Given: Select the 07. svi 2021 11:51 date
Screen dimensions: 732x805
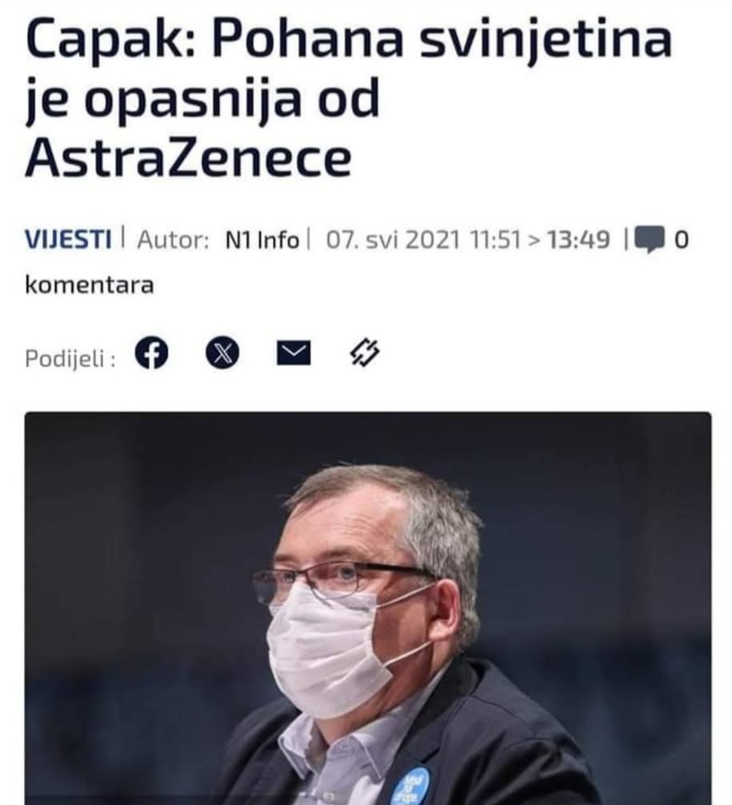Looking at the screenshot, I should point(424,241).
